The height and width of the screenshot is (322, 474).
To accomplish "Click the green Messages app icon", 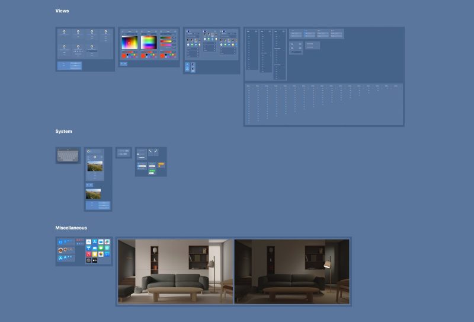I will tap(101, 248).
